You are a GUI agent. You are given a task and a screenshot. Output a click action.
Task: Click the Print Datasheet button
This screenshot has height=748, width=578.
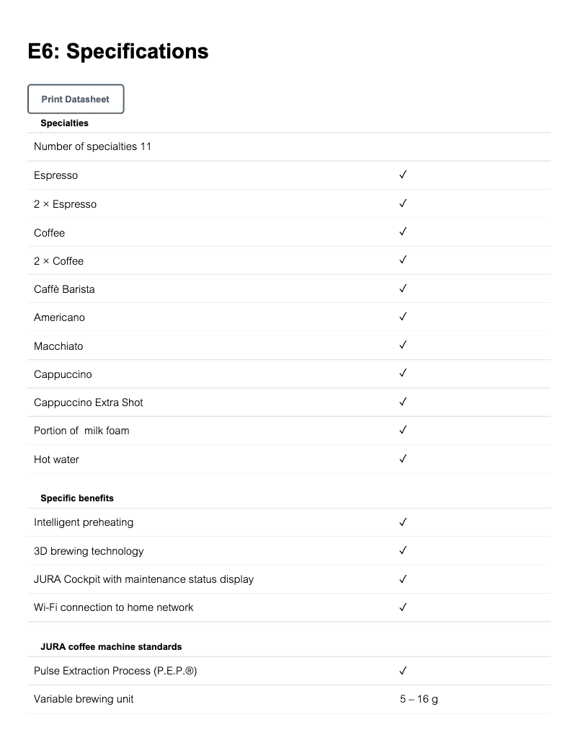point(76,100)
